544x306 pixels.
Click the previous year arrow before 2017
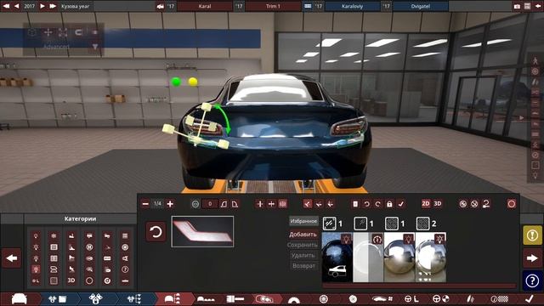click(x=16, y=6)
